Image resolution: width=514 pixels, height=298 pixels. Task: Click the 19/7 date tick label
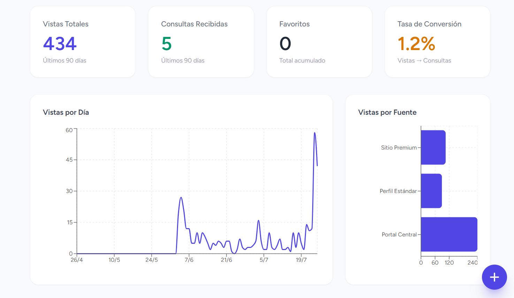[x=301, y=260]
